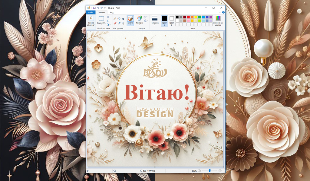Viewport: 310px width, 181px height.
Task: Click the zoom in plus button
Action: click(220, 171)
